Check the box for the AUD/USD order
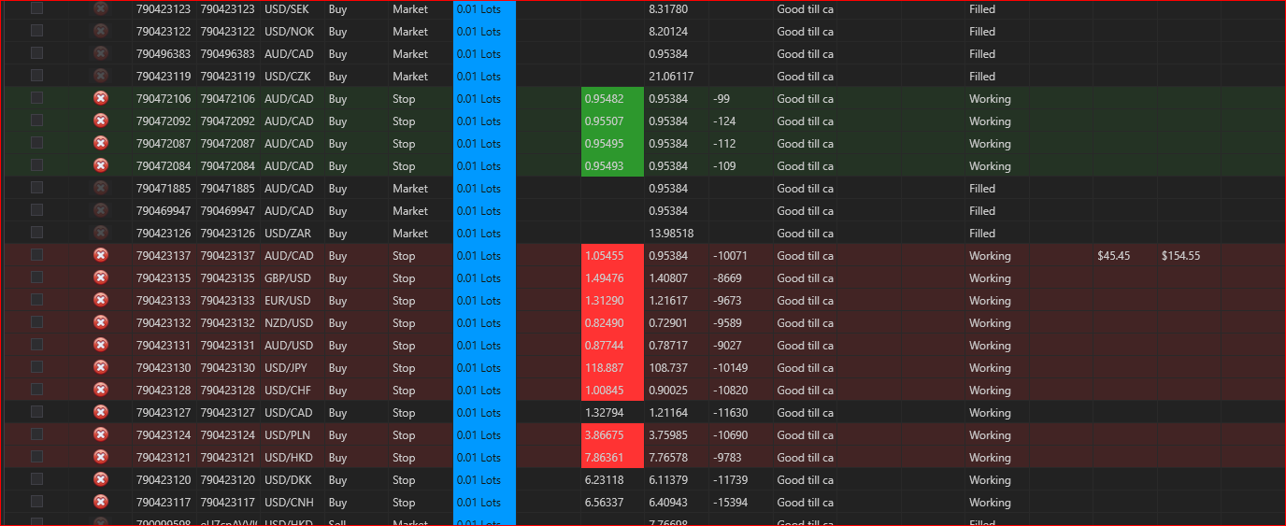This screenshot has width=1286, height=526. click(37, 345)
